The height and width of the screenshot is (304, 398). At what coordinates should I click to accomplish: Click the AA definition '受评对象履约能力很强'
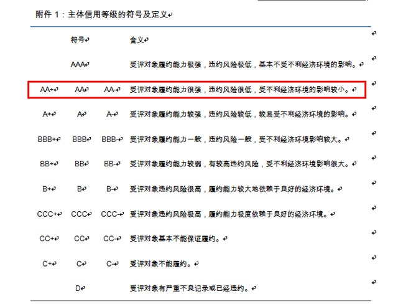pos(165,90)
